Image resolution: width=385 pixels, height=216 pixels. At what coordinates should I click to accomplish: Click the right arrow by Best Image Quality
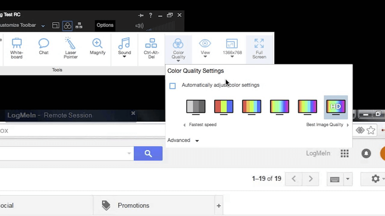[x=348, y=125]
